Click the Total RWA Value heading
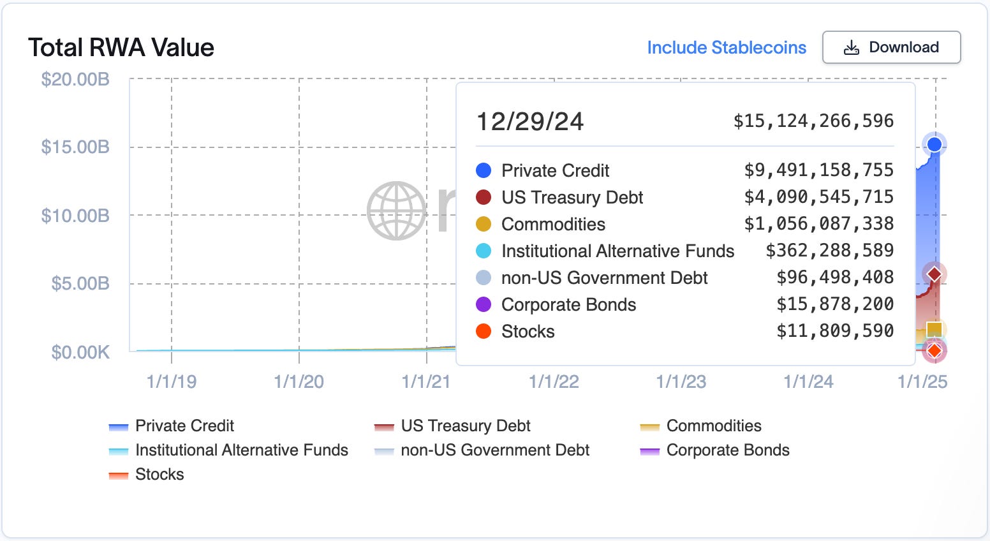 121,48
